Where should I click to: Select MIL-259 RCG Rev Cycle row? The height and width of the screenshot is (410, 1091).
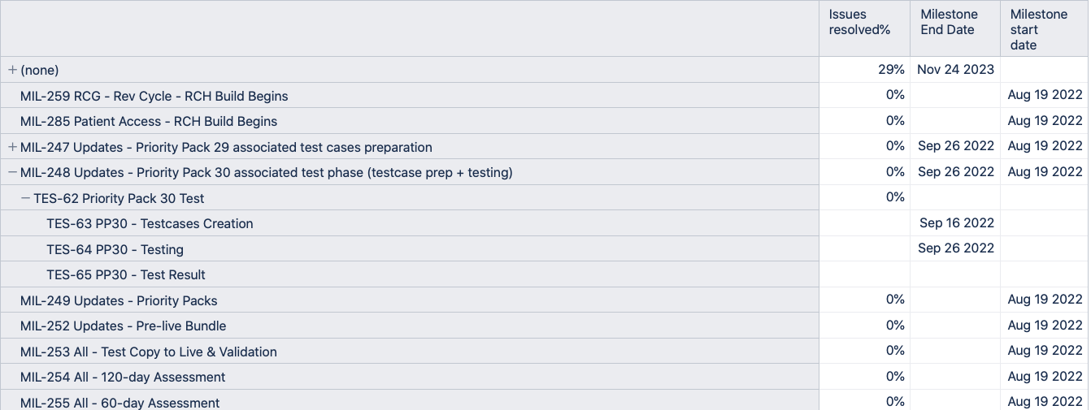[x=154, y=96]
